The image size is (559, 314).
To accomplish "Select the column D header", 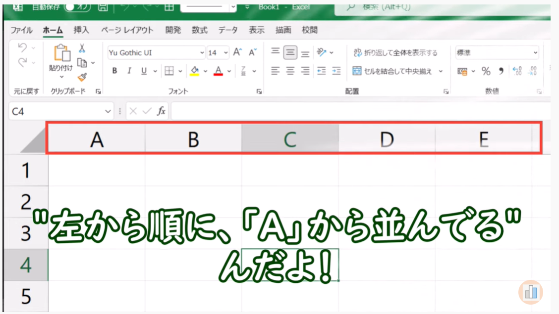I will pos(387,140).
